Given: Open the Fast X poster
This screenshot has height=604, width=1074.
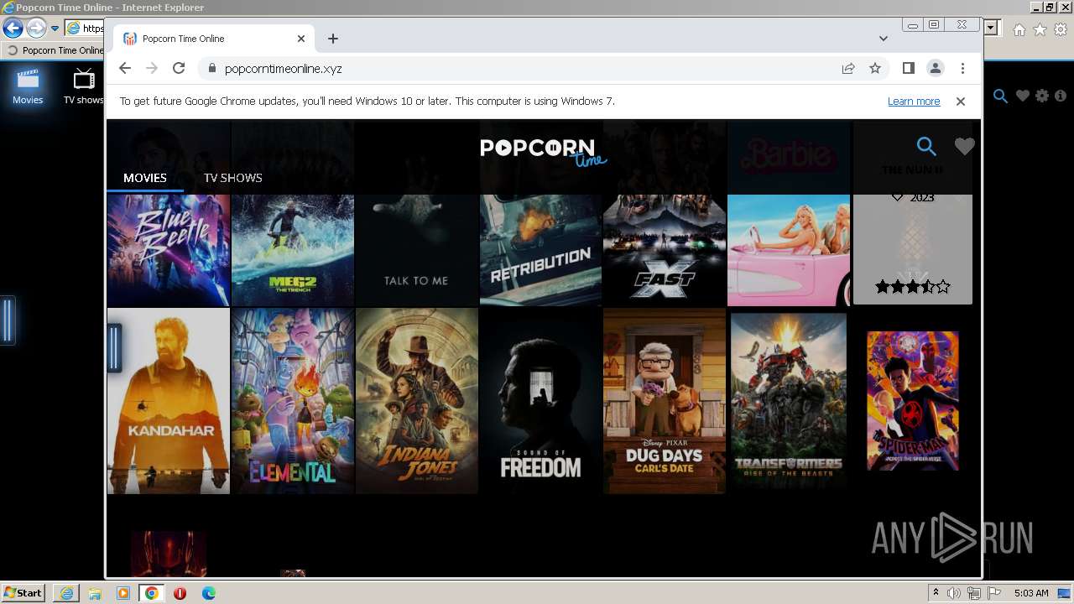Looking at the screenshot, I should pos(665,251).
